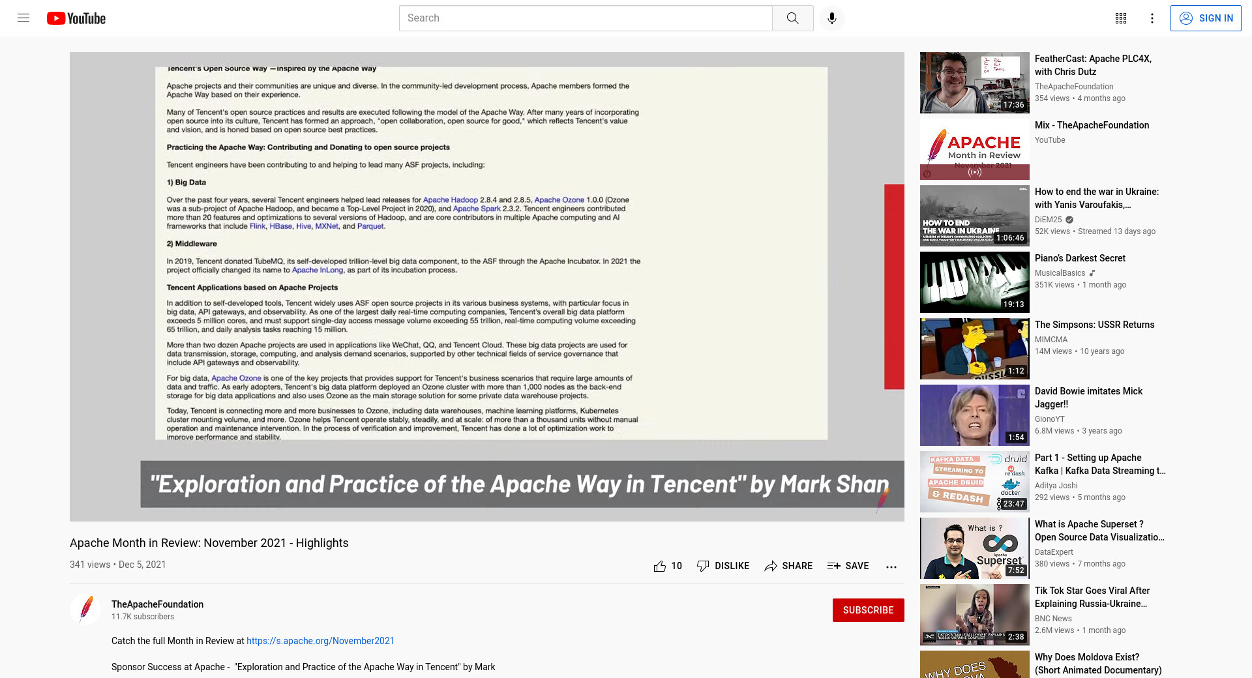Subscribe to TheApacheFoundation
The height and width of the screenshot is (678, 1252).
point(869,610)
